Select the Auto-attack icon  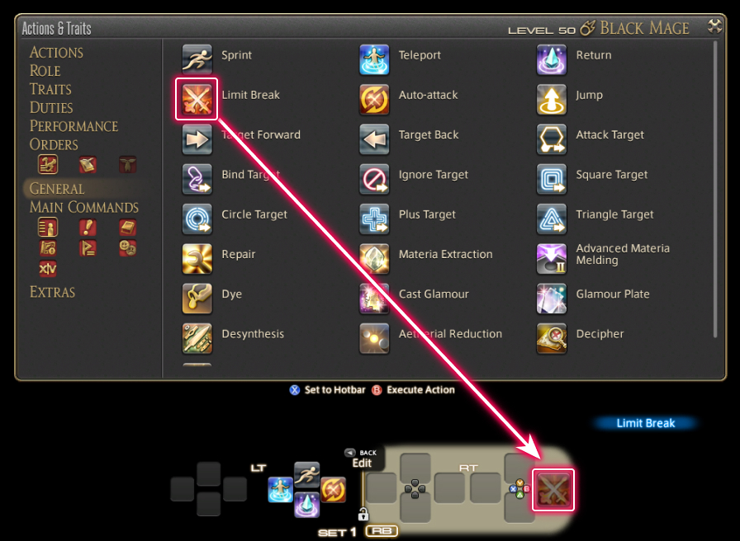(374, 100)
